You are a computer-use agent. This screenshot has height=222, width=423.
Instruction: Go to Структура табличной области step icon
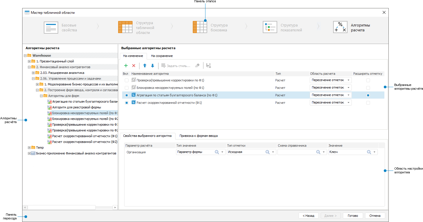pyautogui.click(x=125, y=28)
